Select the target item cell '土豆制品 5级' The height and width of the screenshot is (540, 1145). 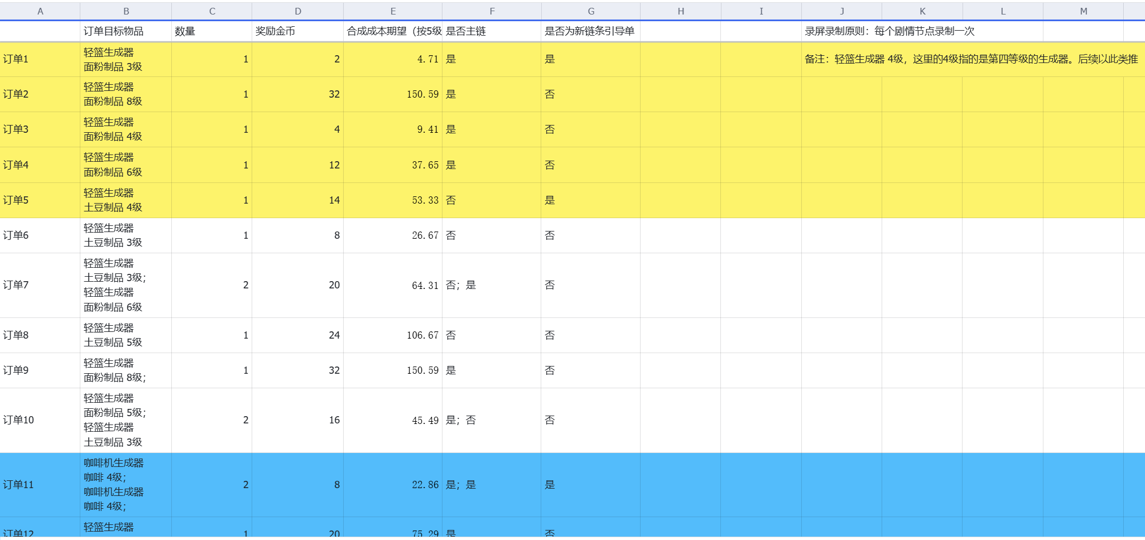(x=126, y=335)
